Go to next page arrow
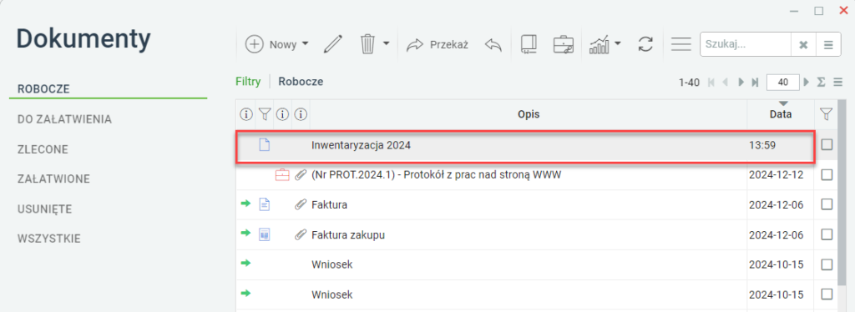855x312 pixels. pyautogui.click(x=741, y=83)
